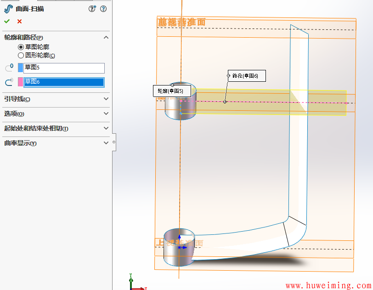Viewport: 373px width, 290px height.
Task: Expand the 选项 section
Action: 106,114
